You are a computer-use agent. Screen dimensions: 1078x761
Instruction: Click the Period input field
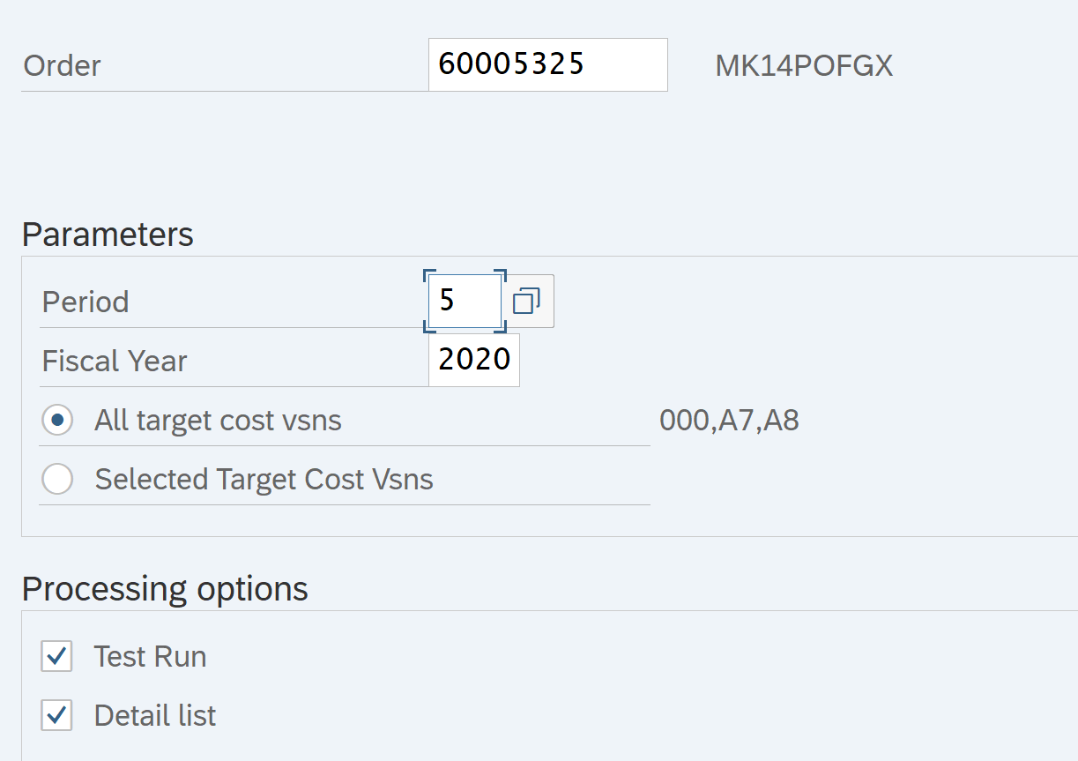pyautogui.click(x=465, y=302)
